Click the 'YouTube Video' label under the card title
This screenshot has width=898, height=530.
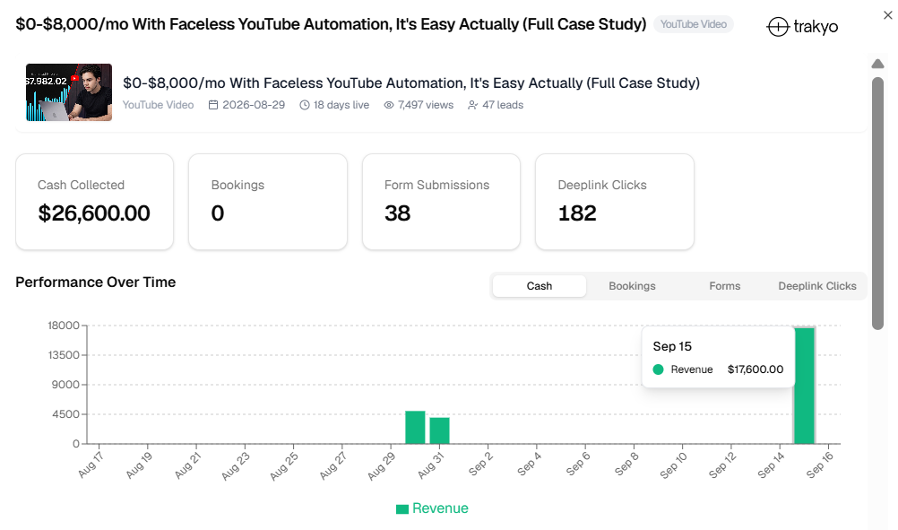pos(158,105)
